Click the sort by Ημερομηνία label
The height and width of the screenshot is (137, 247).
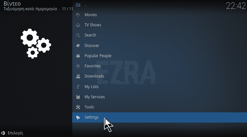coord(46,9)
